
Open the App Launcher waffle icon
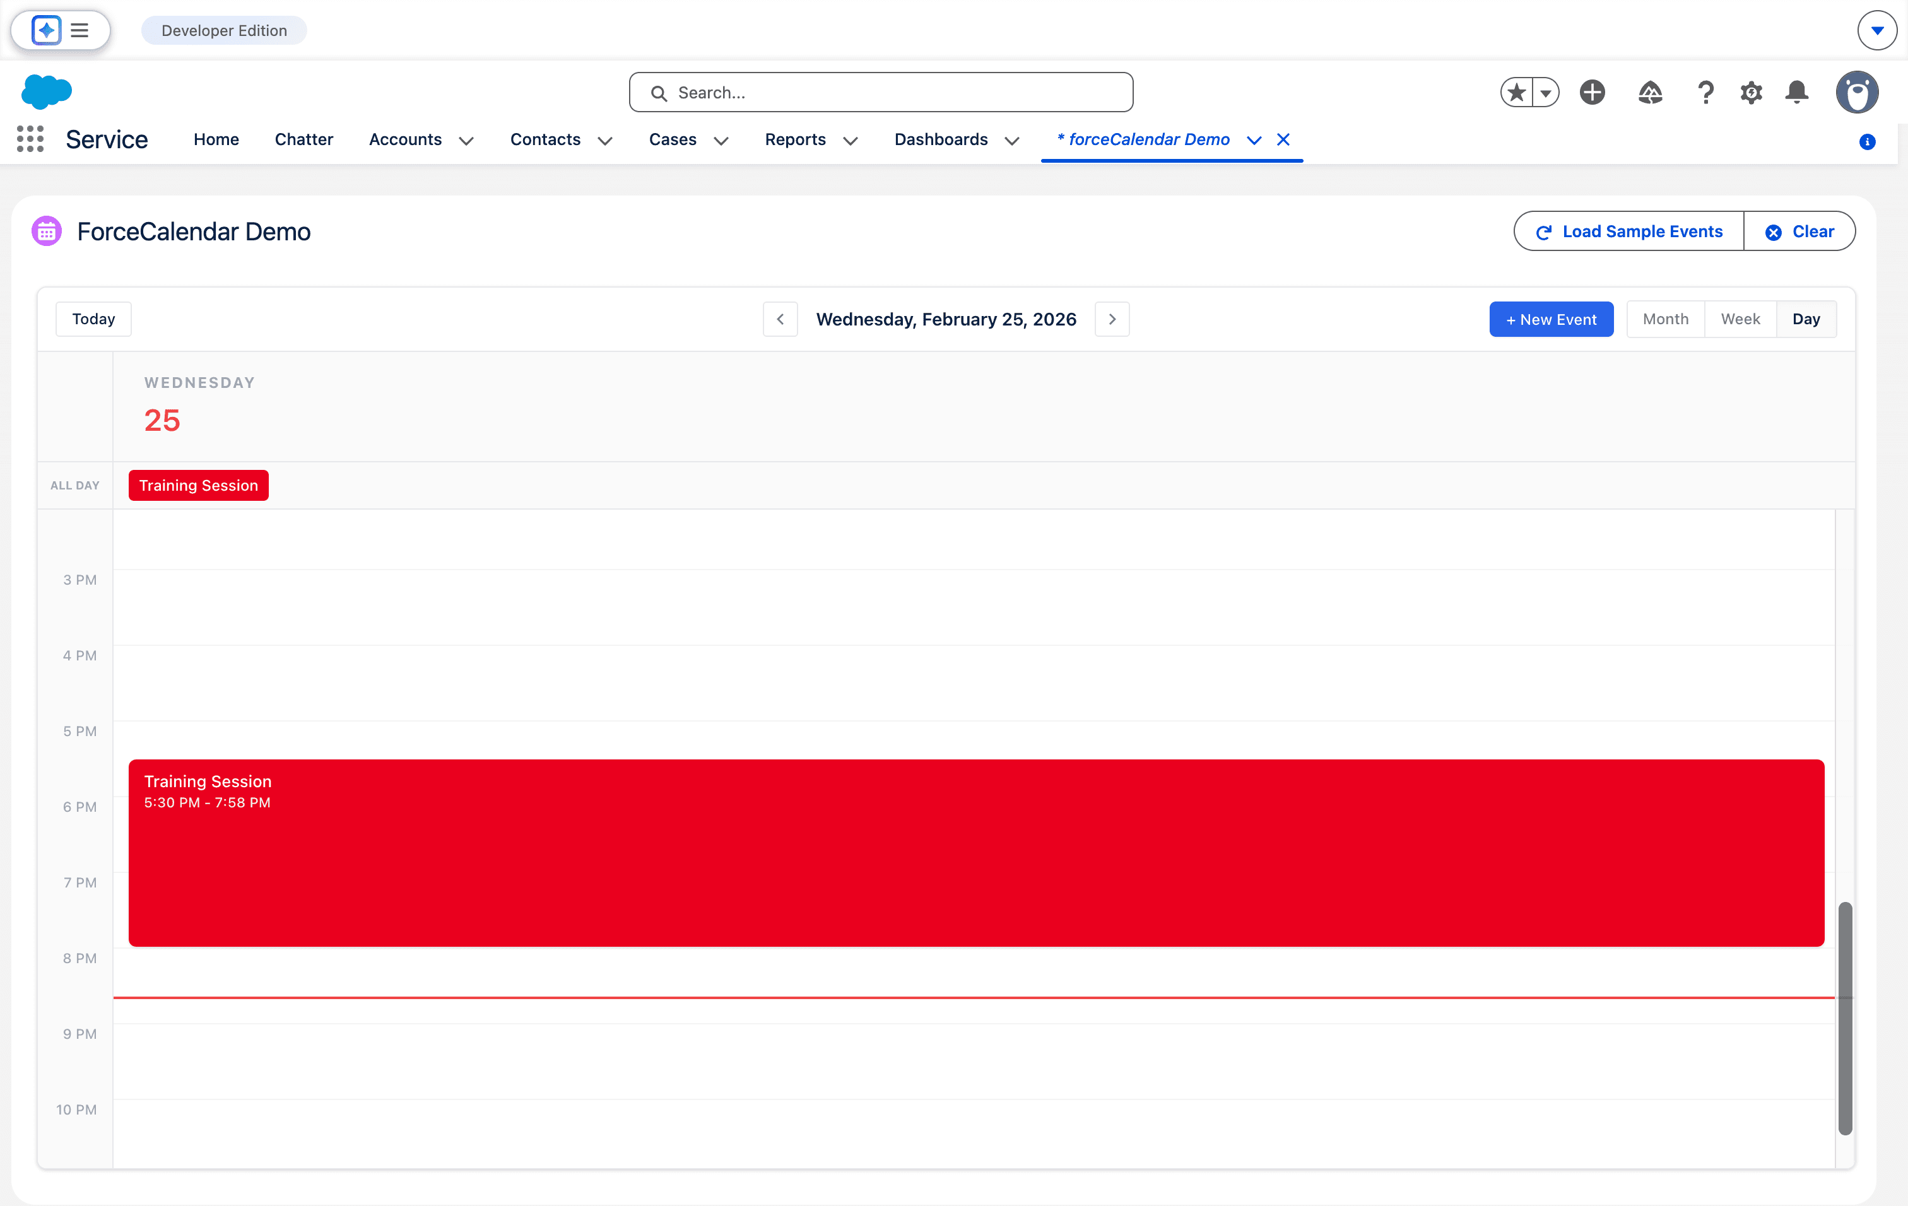coord(30,139)
